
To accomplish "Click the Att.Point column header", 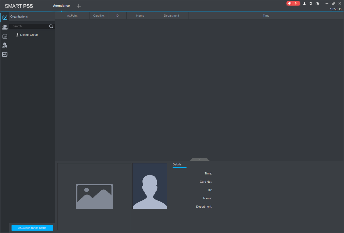I will point(72,16).
